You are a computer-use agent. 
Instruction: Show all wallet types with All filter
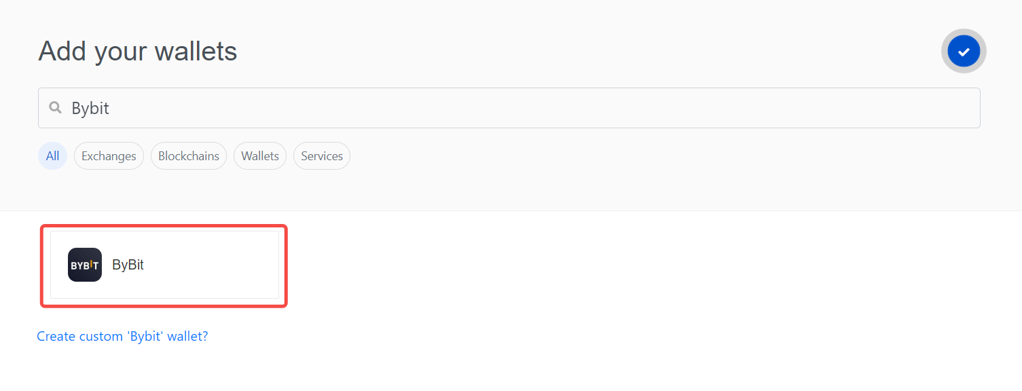(x=52, y=156)
